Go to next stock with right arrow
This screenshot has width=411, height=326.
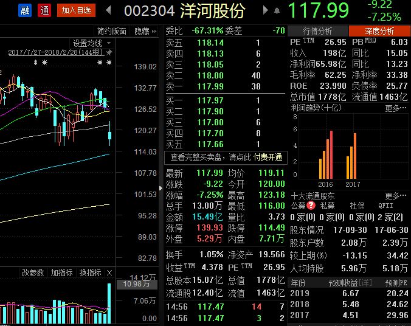coord(266,10)
